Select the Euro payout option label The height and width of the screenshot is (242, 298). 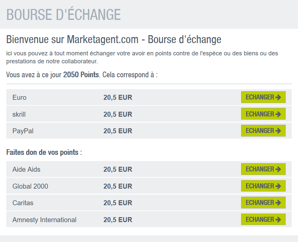[19, 97]
